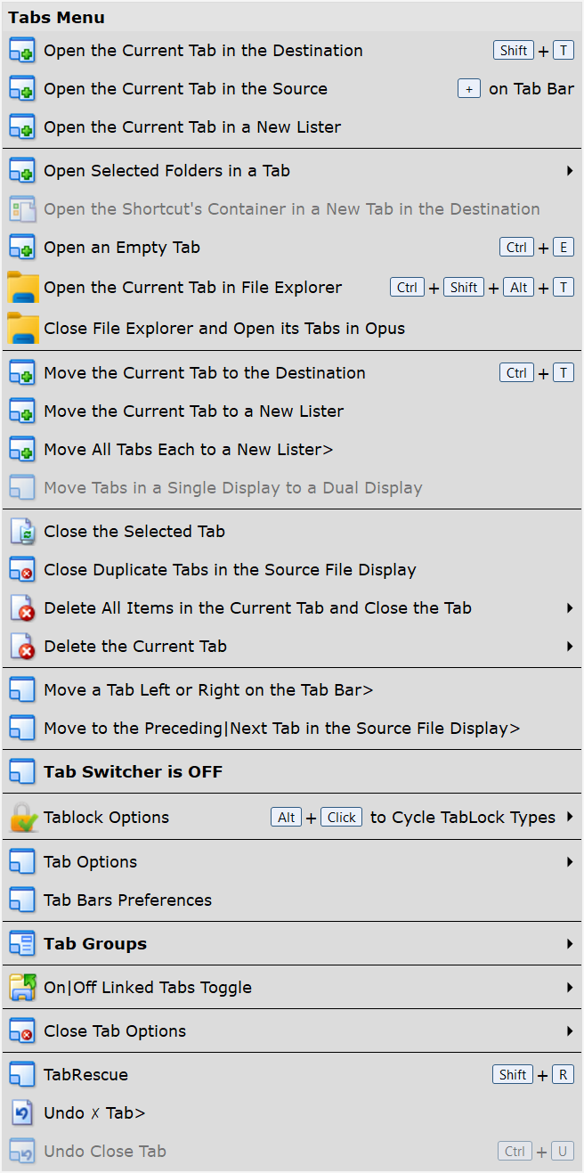Click greyed Move Tabs to Dual Display icon

pos(21,488)
